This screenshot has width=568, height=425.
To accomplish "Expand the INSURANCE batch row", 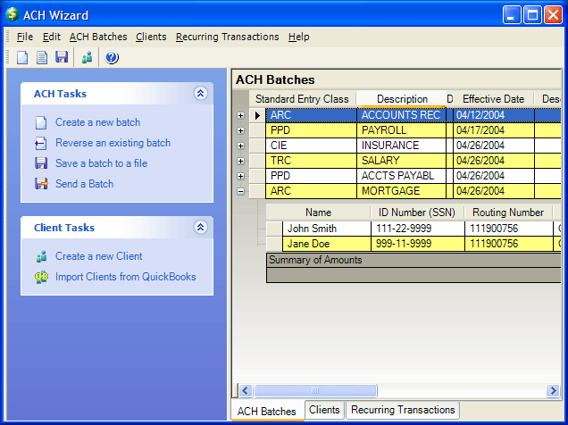I will pos(240,146).
